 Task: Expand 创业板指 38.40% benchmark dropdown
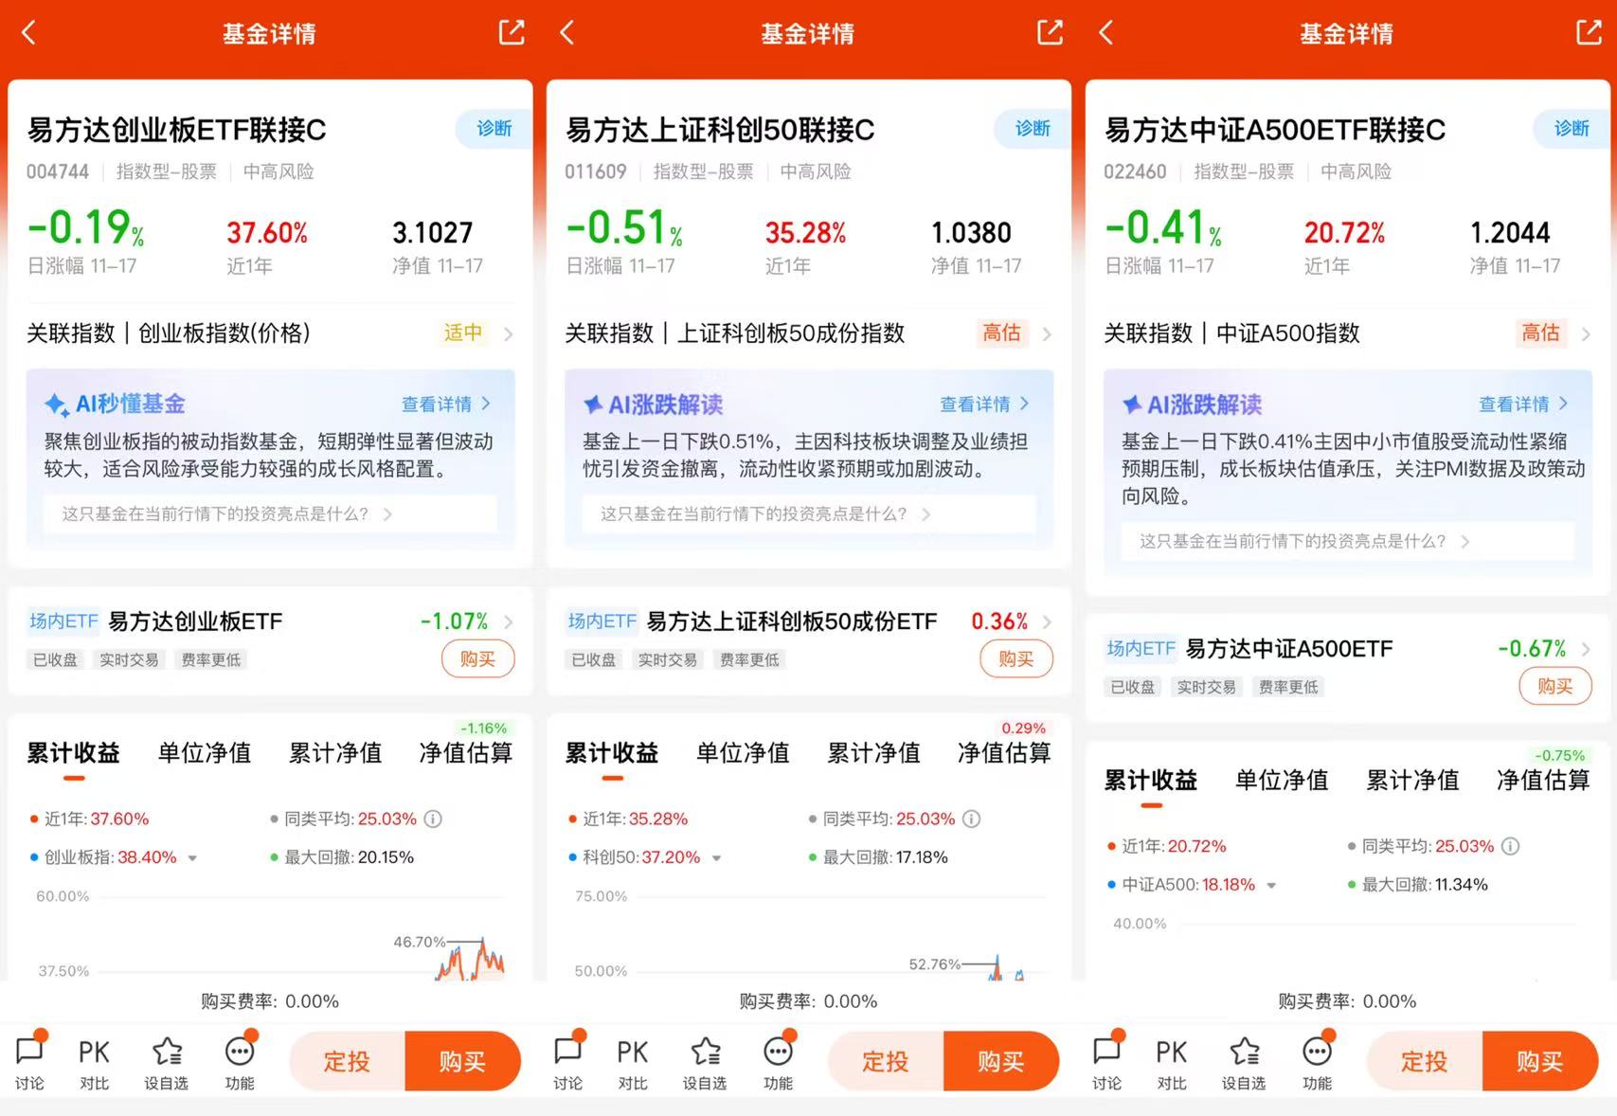192,858
